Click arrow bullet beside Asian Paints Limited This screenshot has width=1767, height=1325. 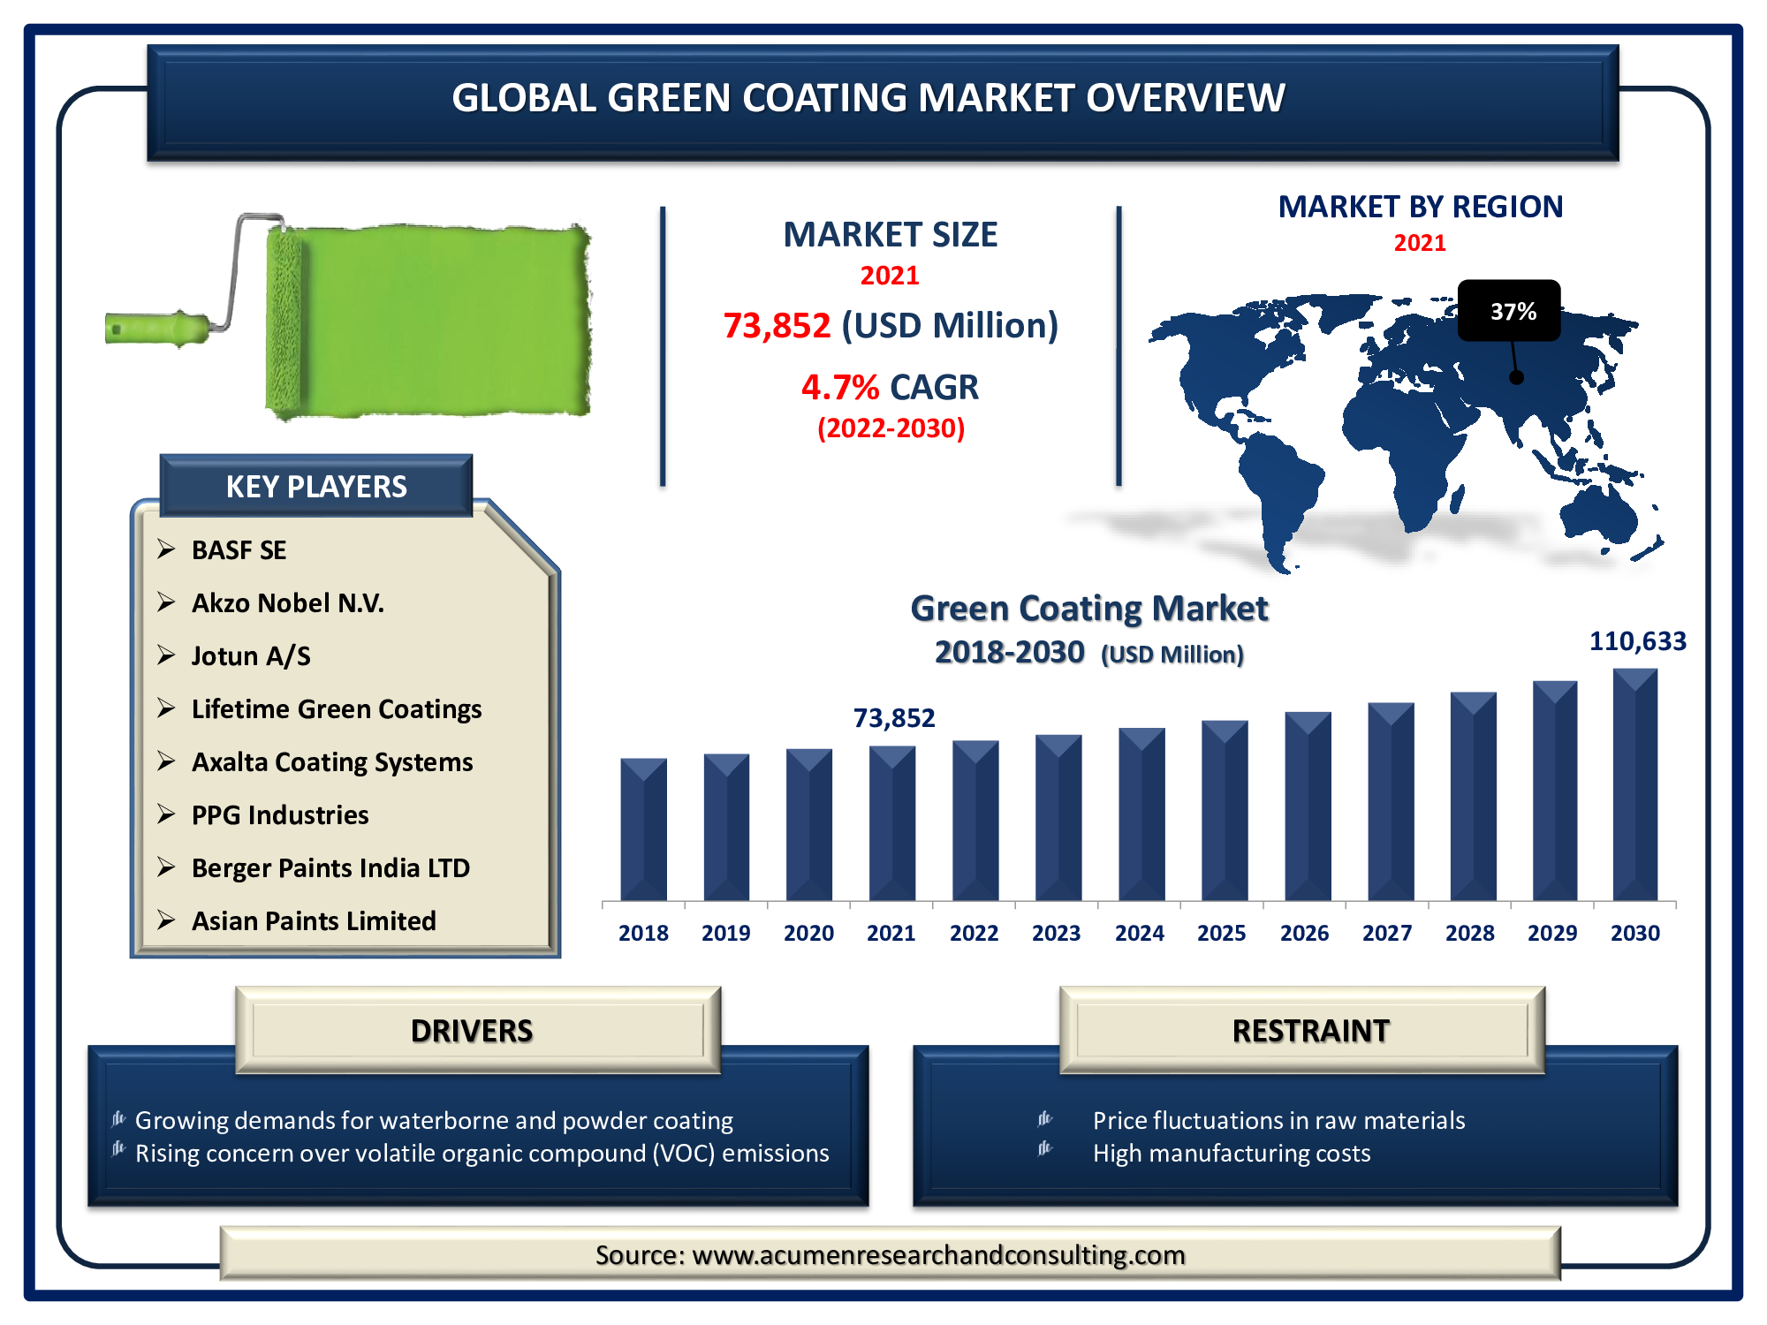click(x=166, y=920)
